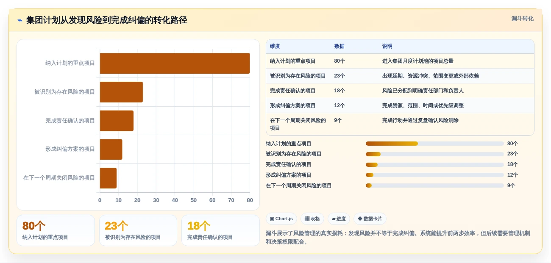Click the progress bar showing 18个
The height and width of the screenshot is (263, 551).
pos(435,165)
